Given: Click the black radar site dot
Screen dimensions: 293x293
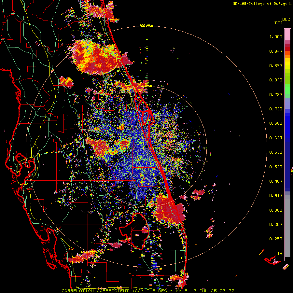Looking at the screenshot, I should [x=147, y=147].
